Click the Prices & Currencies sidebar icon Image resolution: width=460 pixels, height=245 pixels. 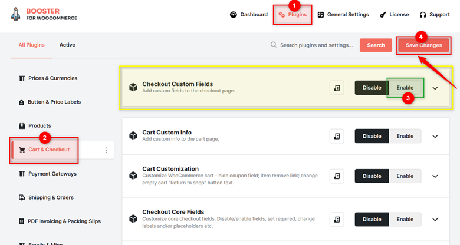(x=22, y=78)
